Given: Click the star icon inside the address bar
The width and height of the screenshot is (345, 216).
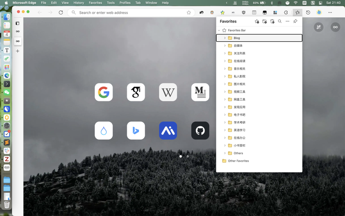Looking at the screenshot, I should click(x=189, y=12).
